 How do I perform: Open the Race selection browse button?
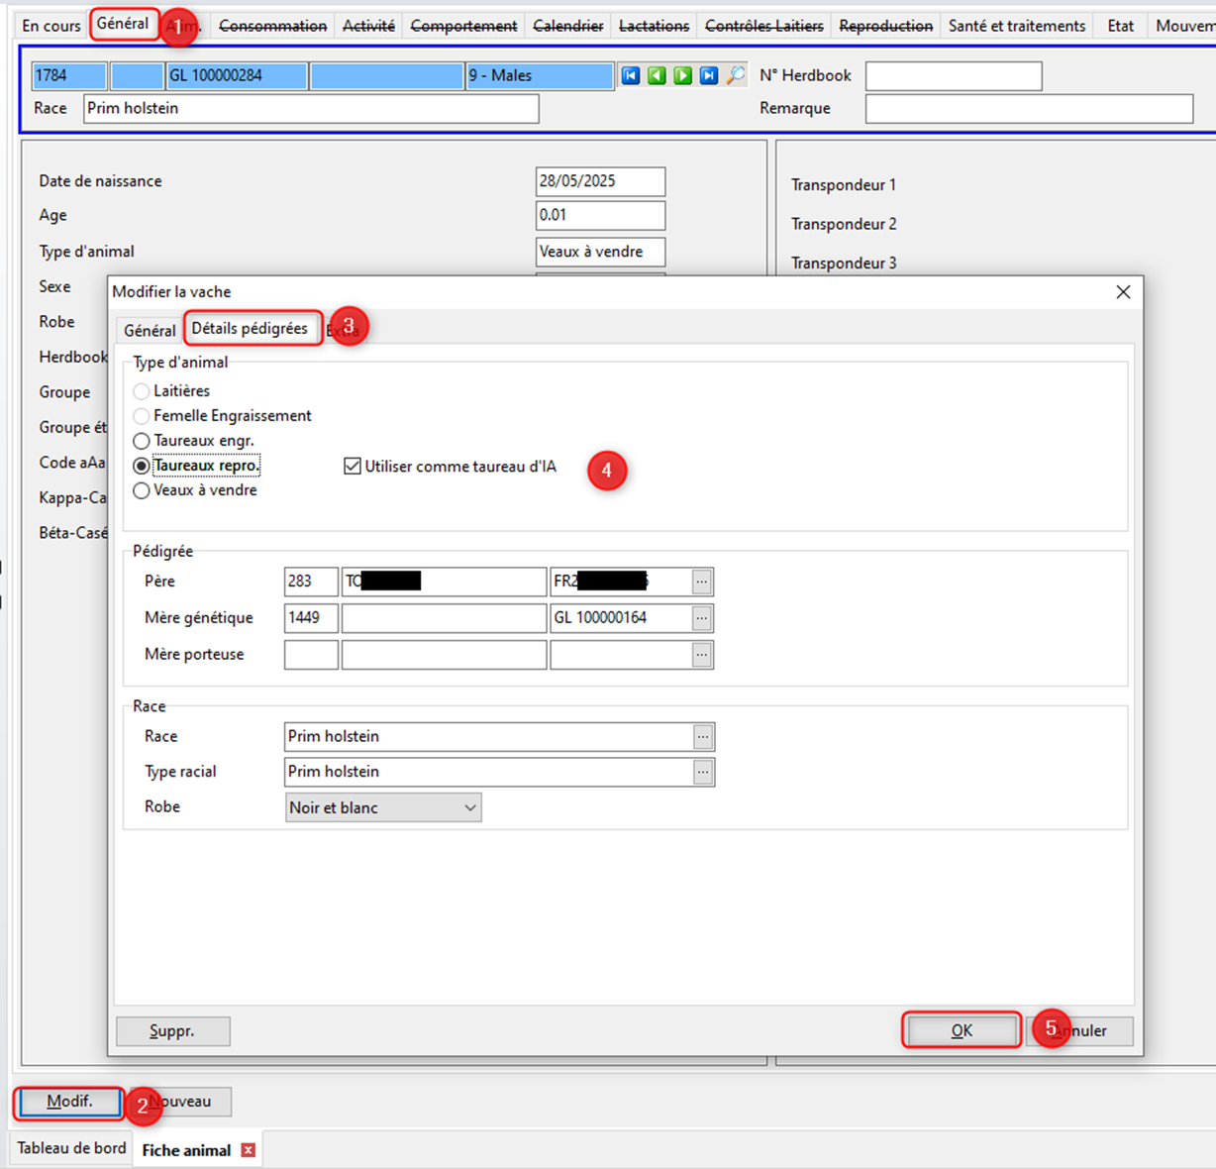pos(703,737)
